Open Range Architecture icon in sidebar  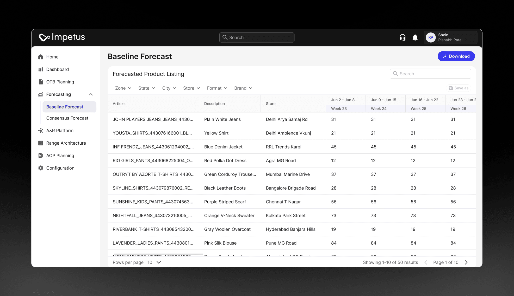tap(41, 143)
